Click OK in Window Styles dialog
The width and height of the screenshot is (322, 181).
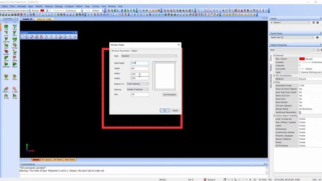(165, 111)
